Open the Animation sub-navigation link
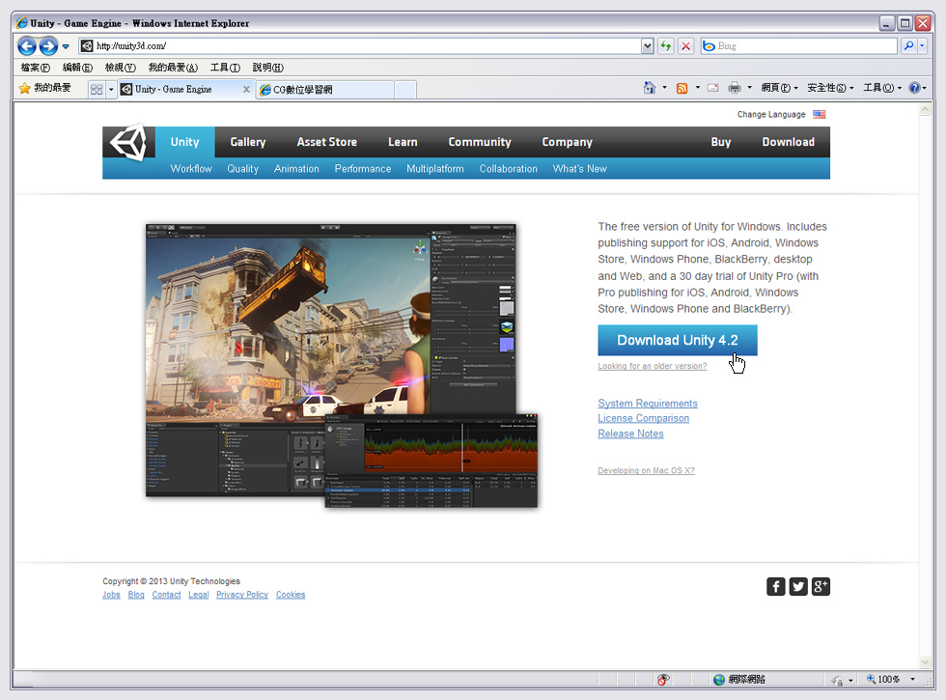 tap(296, 169)
